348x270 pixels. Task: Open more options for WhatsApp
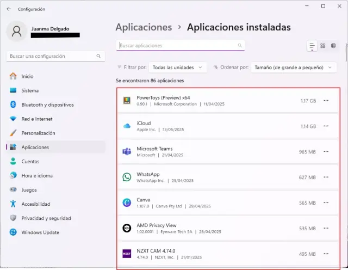[x=326, y=177]
